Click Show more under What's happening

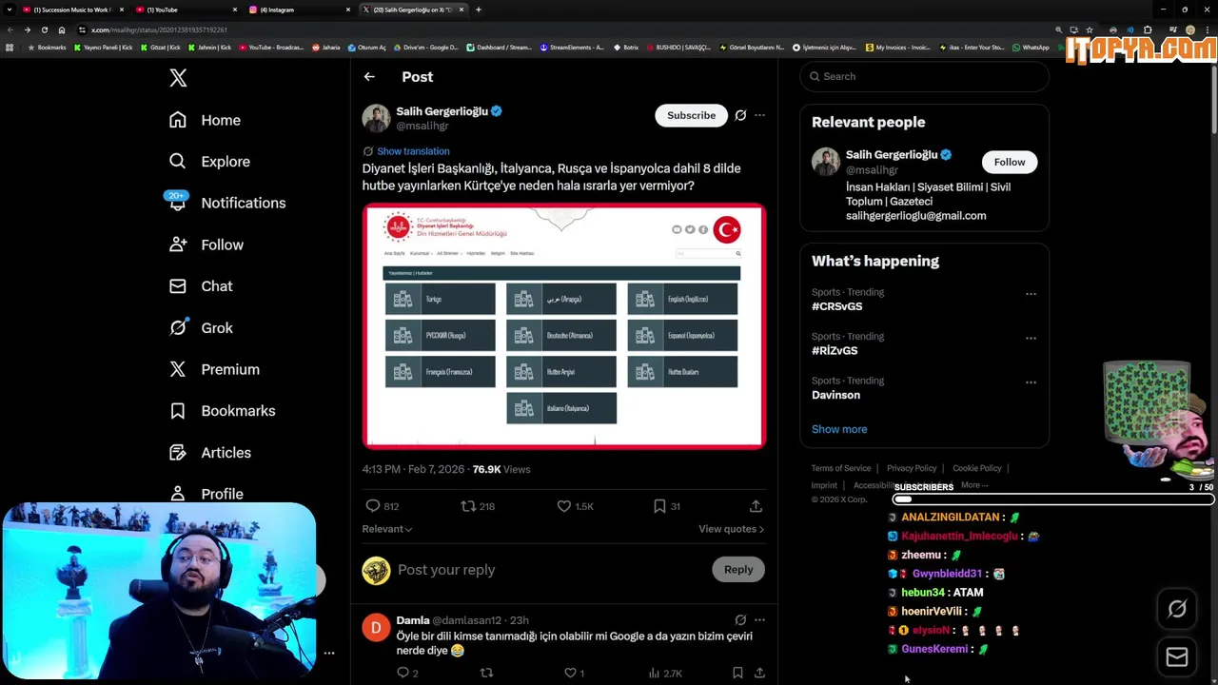click(x=839, y=429)
